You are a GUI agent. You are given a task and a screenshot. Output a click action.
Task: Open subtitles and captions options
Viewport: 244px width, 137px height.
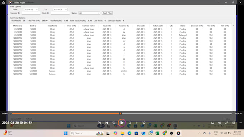(212, 123)
